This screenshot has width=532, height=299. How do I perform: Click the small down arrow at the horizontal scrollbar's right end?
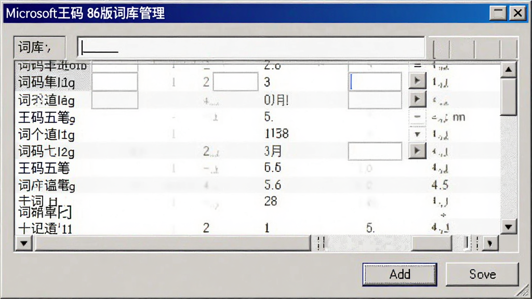coord(490,243)
